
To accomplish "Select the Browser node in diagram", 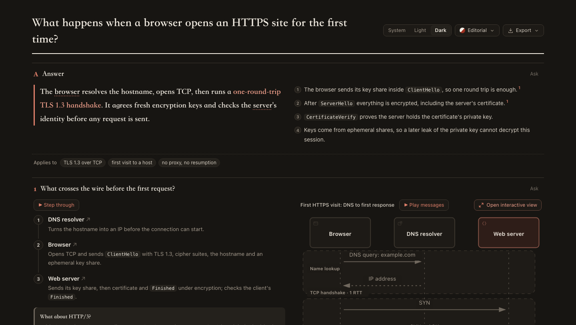I will (340, 233).
